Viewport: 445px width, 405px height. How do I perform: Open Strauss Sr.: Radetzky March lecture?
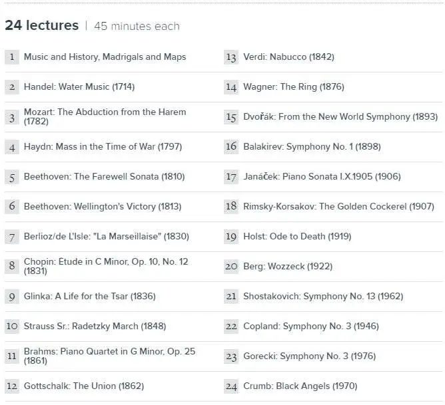tap(95, 327)
